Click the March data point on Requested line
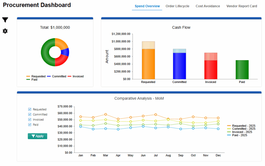Viewport: 265px width, 166px height. 105,114
